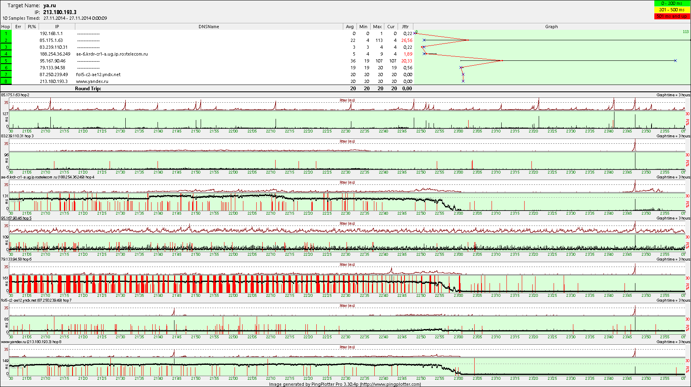The width and height of the screenshot is (691, 387).
Task: Click the green hop 2 number cell
Action: [x=6, y=40]
